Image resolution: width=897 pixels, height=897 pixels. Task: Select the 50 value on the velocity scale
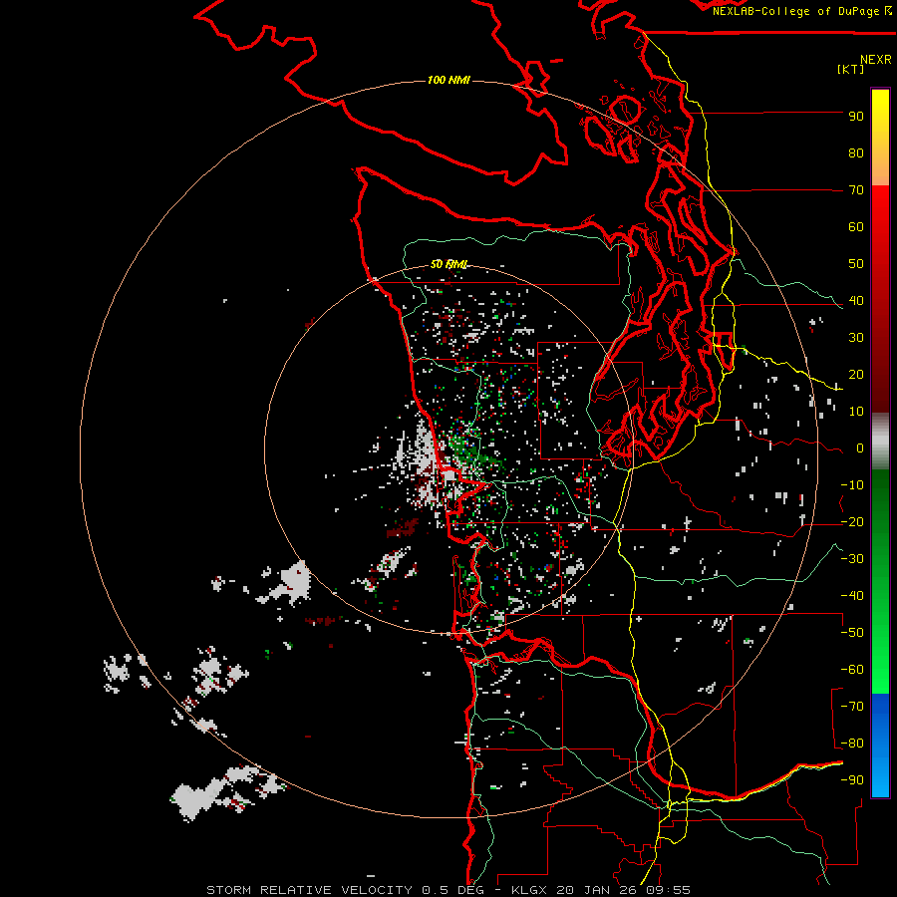click(x=856, y=264)
